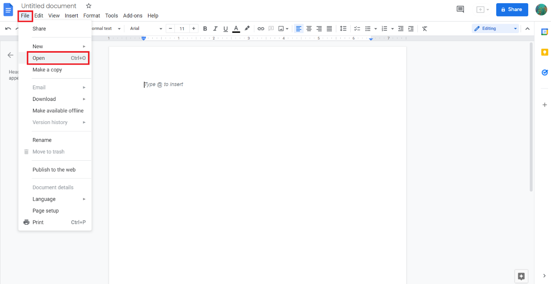Open the comment history icon

[x=460, y=9]
